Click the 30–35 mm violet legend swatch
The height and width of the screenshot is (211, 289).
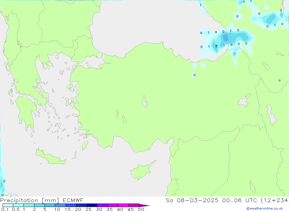(103, 205)
